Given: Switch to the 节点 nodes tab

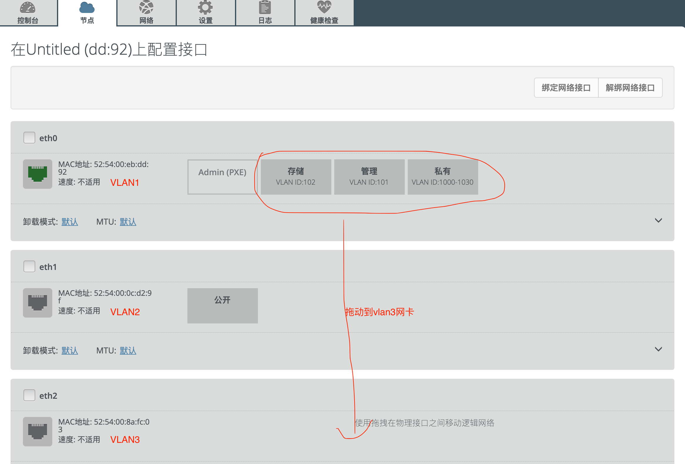Looking at the screenshot, I should click(x=87, y=13).
